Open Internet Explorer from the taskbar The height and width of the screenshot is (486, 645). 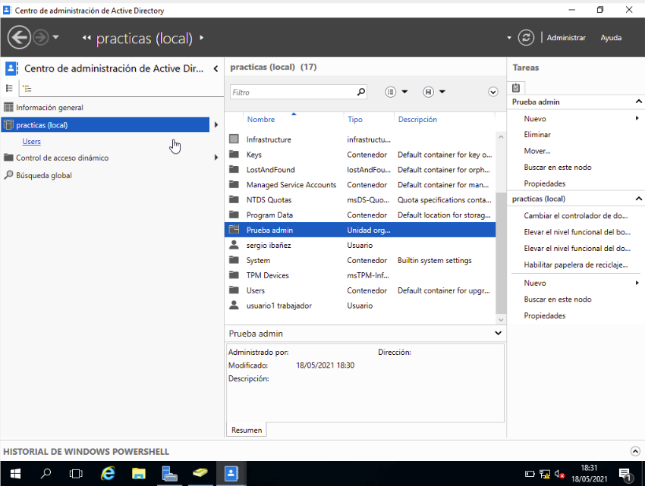tap(109, 474)
